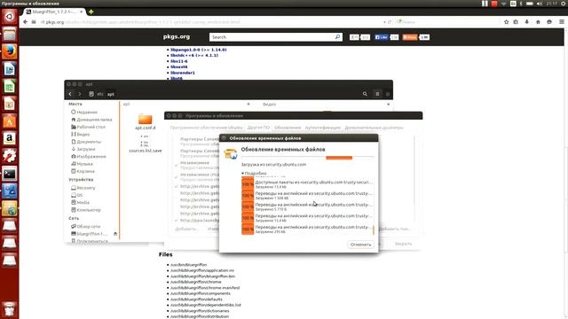Select bluegriffon Firefox tab
568x319 pixels.
tap(54, 12)
